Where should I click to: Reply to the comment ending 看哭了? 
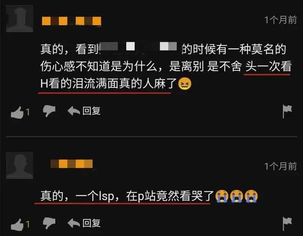tap(84, 223)
